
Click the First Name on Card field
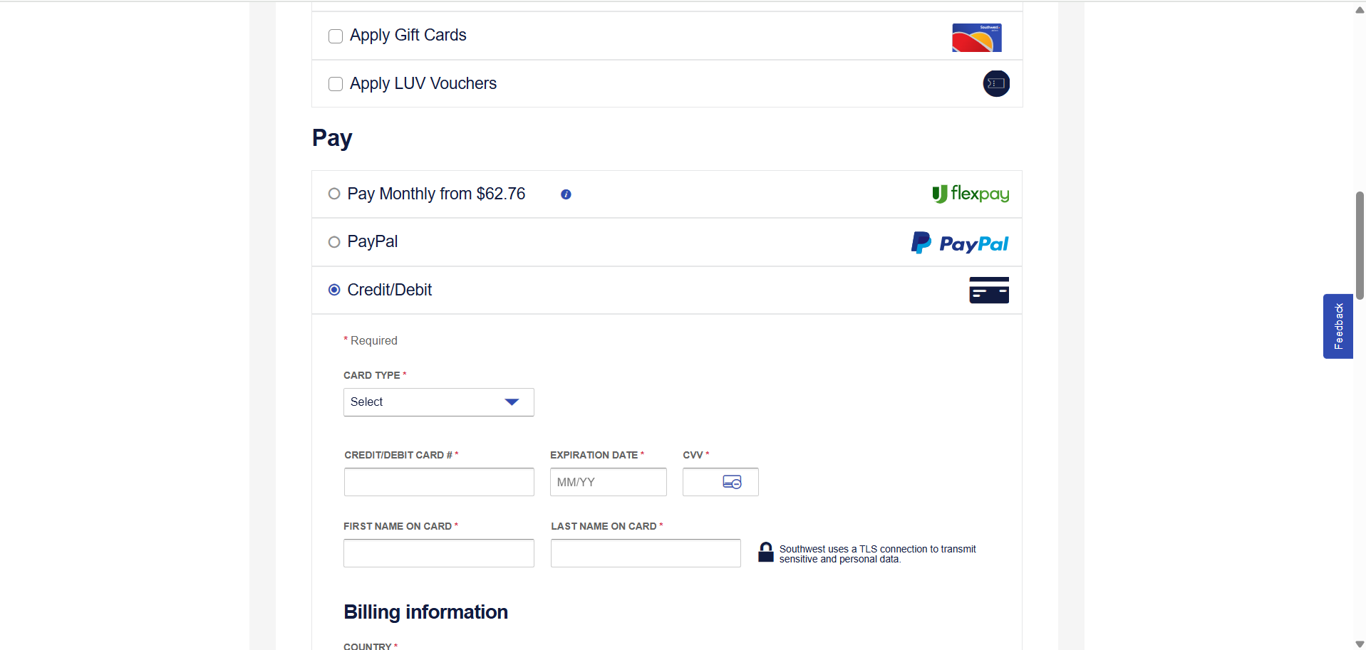tap(438, 553)
